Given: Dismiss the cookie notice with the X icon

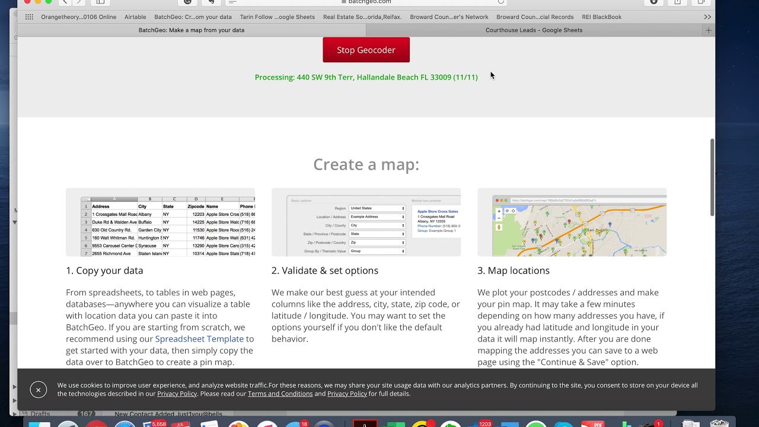Looking at the screenshot, I should [38, 390].
